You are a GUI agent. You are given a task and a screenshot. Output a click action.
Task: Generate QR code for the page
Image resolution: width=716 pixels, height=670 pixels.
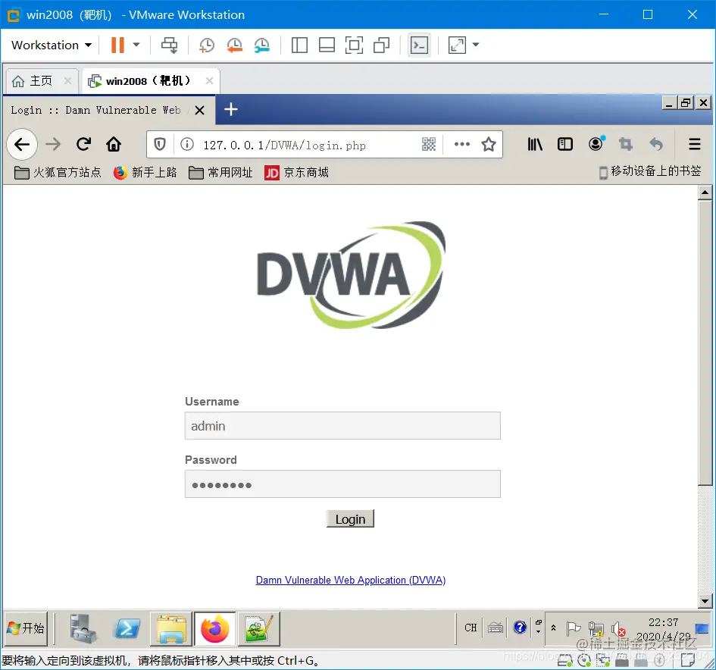429,145
